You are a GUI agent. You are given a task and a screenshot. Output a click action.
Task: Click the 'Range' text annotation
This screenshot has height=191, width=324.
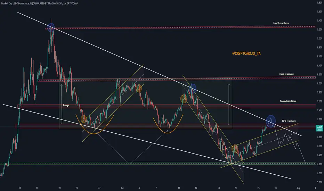point(66,105)
